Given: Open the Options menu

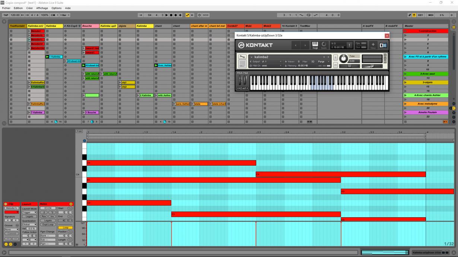Looking at the screenshot, I should (57, 8).
